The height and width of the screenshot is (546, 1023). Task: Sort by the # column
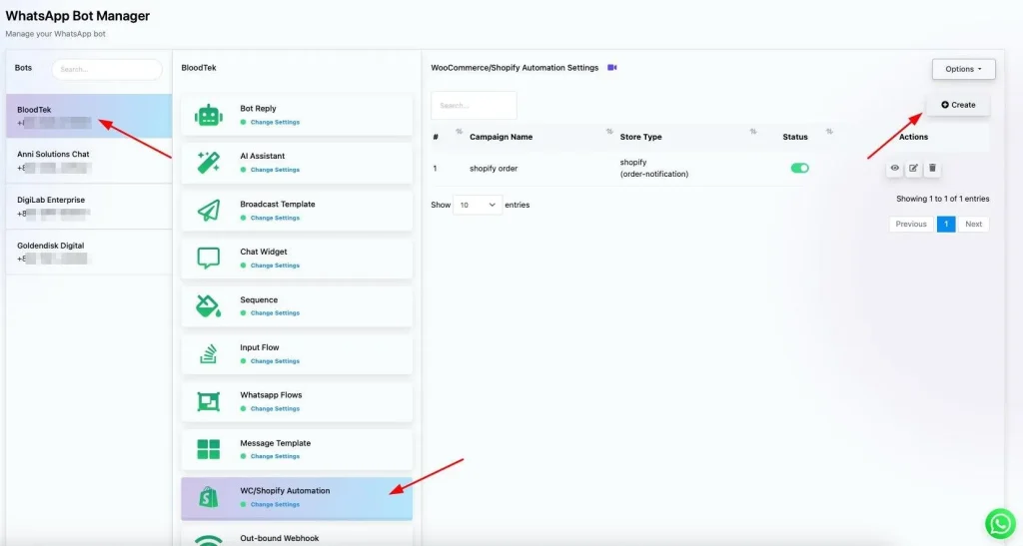coord(459,132)
